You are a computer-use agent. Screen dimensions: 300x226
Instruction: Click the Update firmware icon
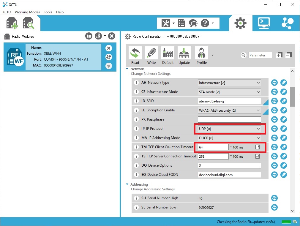[x=184, y=56]
